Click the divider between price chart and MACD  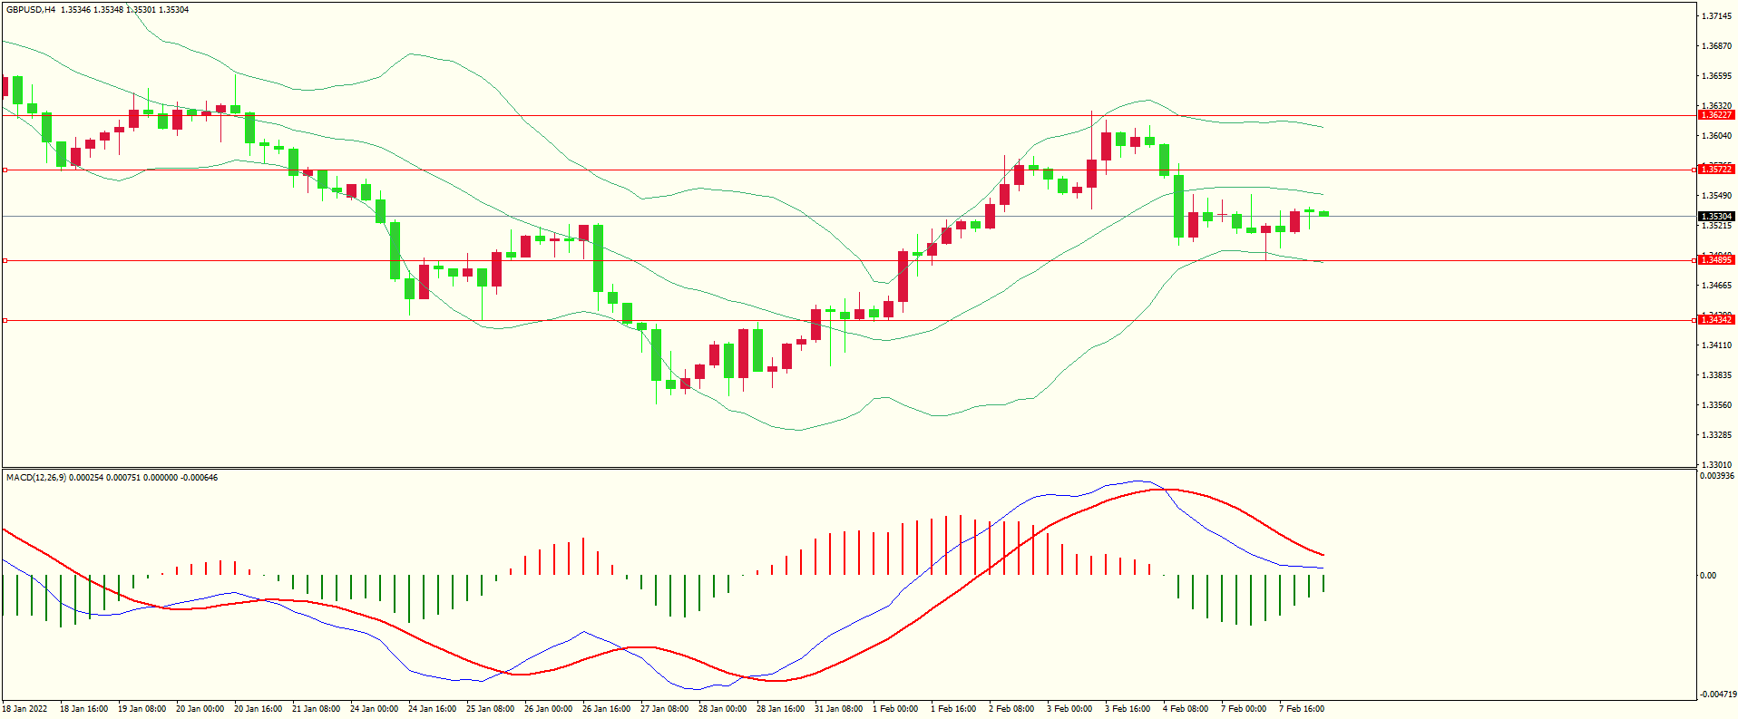tap(848, 469)
